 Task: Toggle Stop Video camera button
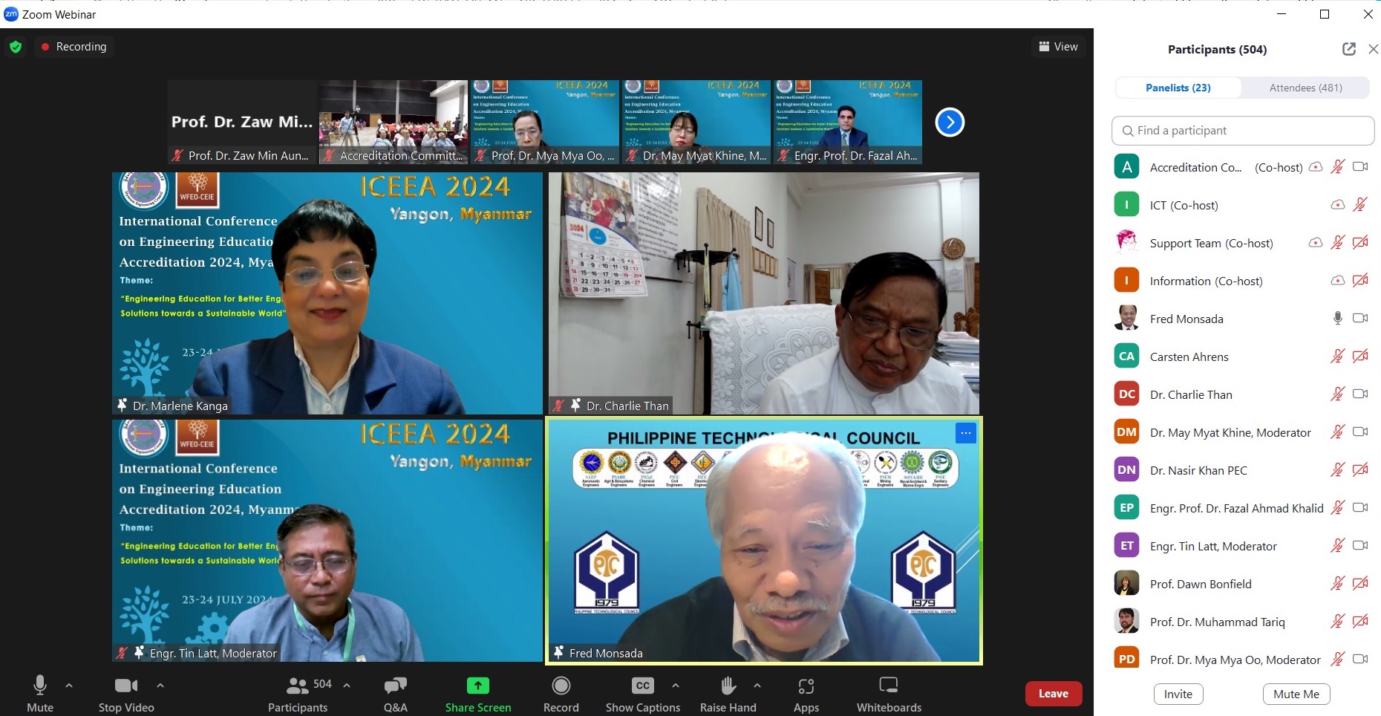126,686
